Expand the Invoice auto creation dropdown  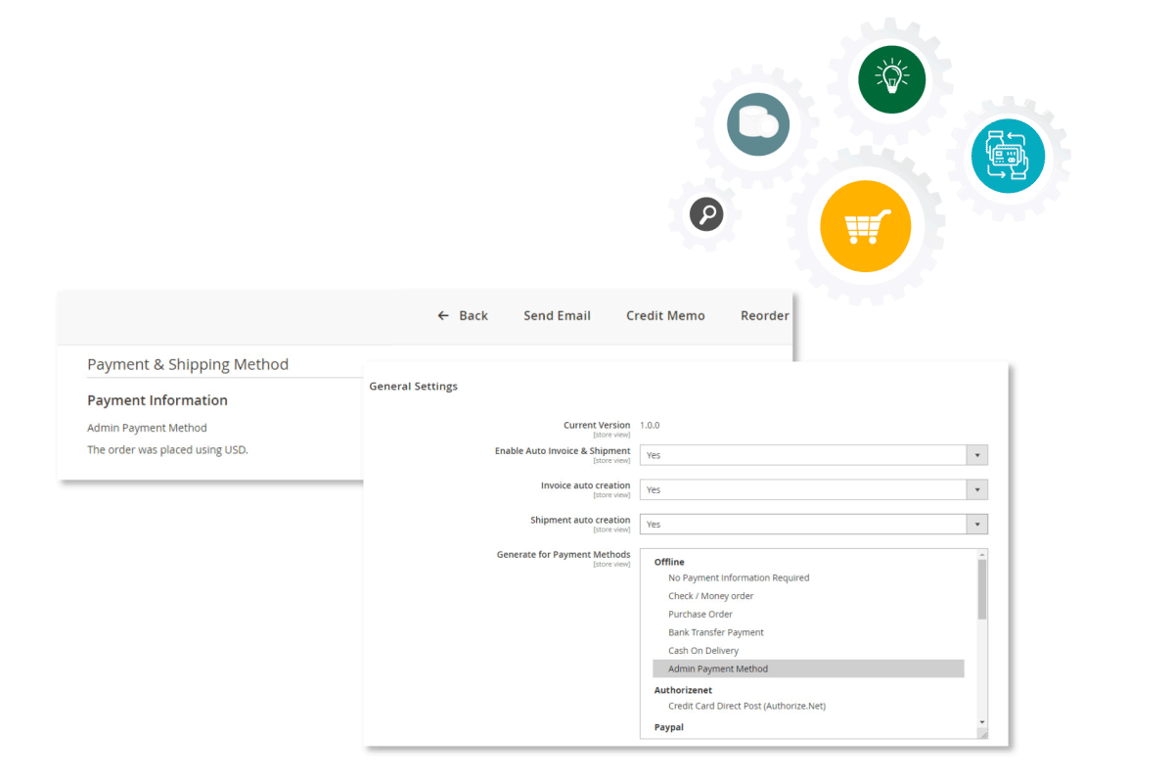(813, 489)
